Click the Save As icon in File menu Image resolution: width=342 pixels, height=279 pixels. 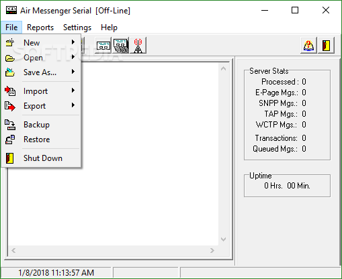click(x=10, y=72)
